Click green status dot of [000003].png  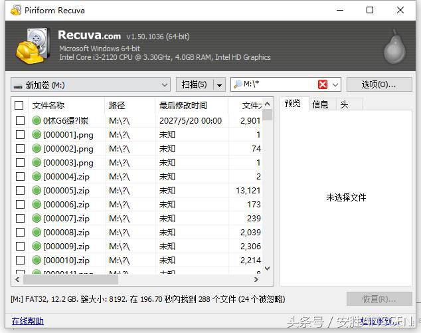pos(37,162)
